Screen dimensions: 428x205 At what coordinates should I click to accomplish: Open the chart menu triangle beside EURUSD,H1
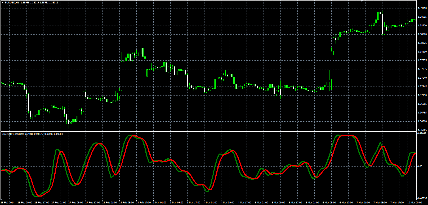(x=2, y=3)
